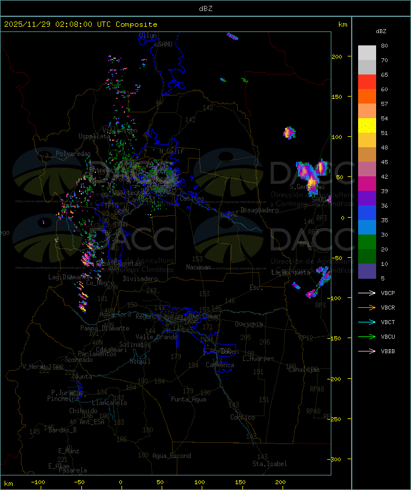Select the magenta 39-42 dBZ swatch
This screenshot has width=411, height=490.
tap(367, 184)
